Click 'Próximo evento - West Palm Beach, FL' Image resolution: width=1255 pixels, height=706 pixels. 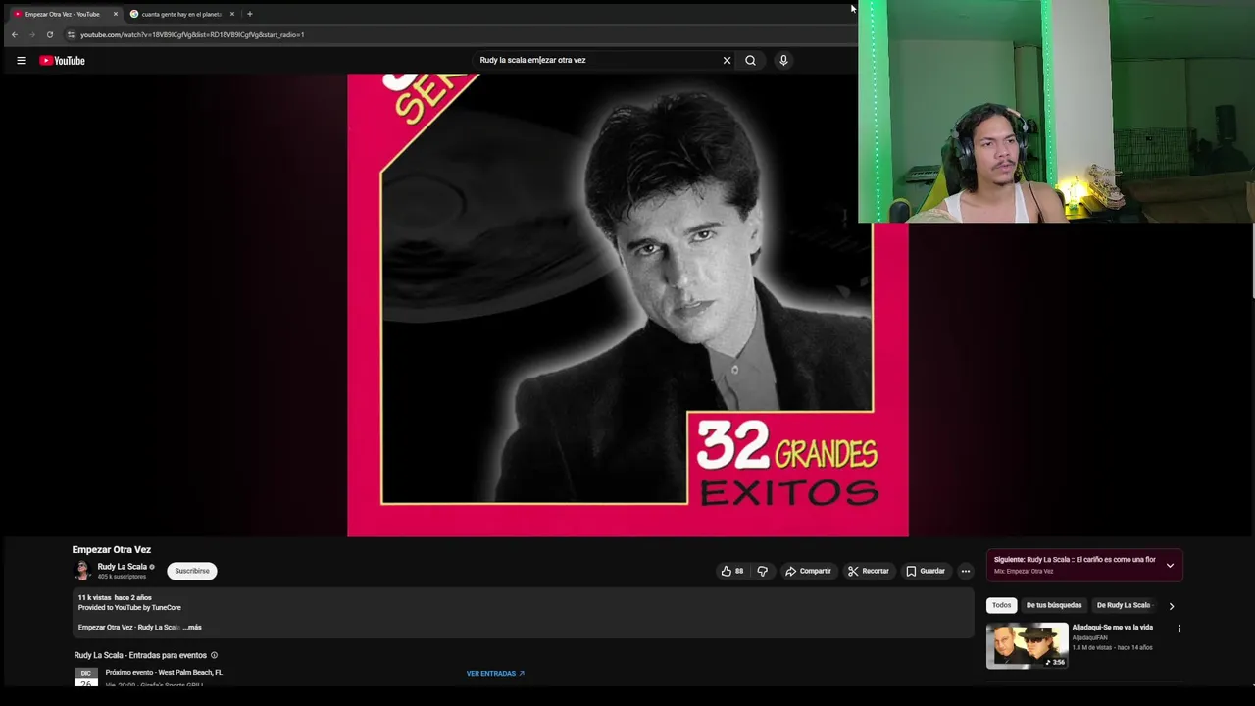point(164,673)
